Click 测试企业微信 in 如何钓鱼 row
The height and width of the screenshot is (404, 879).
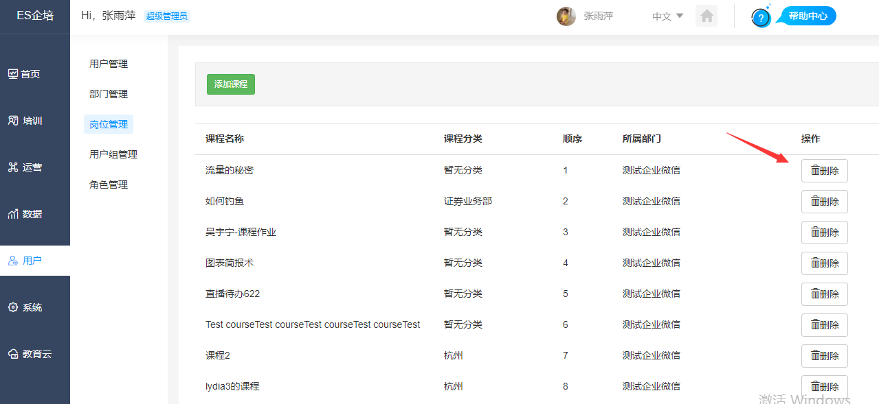[x=652, y=201]
